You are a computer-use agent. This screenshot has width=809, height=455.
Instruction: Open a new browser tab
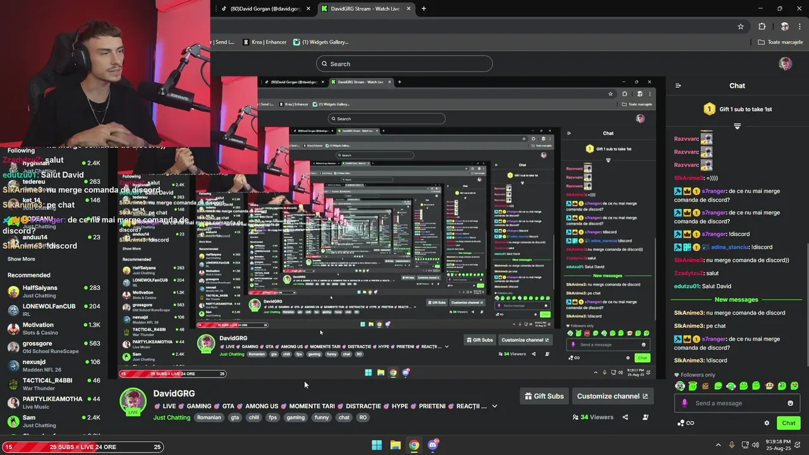pyautogui.click(x=423, y=9)
